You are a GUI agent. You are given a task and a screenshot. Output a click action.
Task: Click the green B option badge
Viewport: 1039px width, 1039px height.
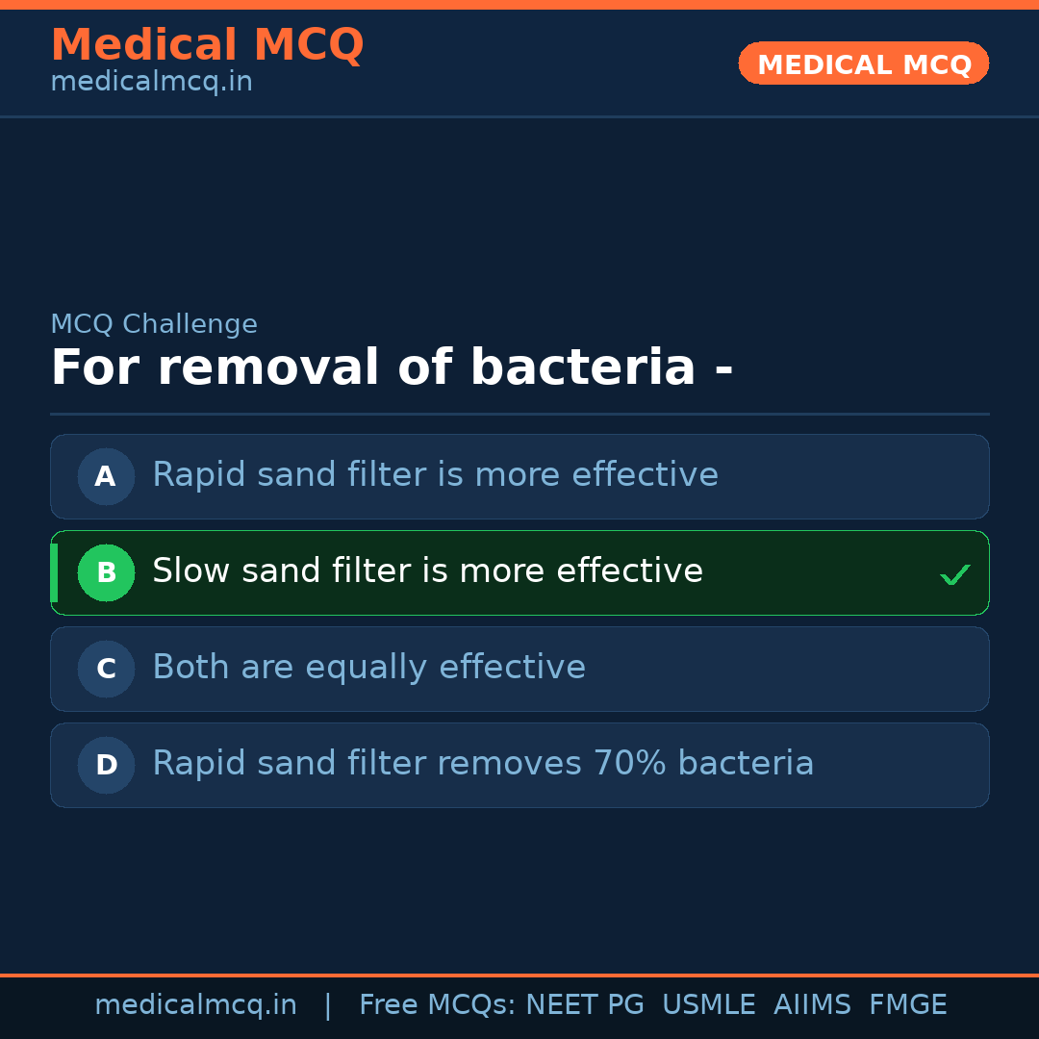pyautogui.click(x=106, y=572)
